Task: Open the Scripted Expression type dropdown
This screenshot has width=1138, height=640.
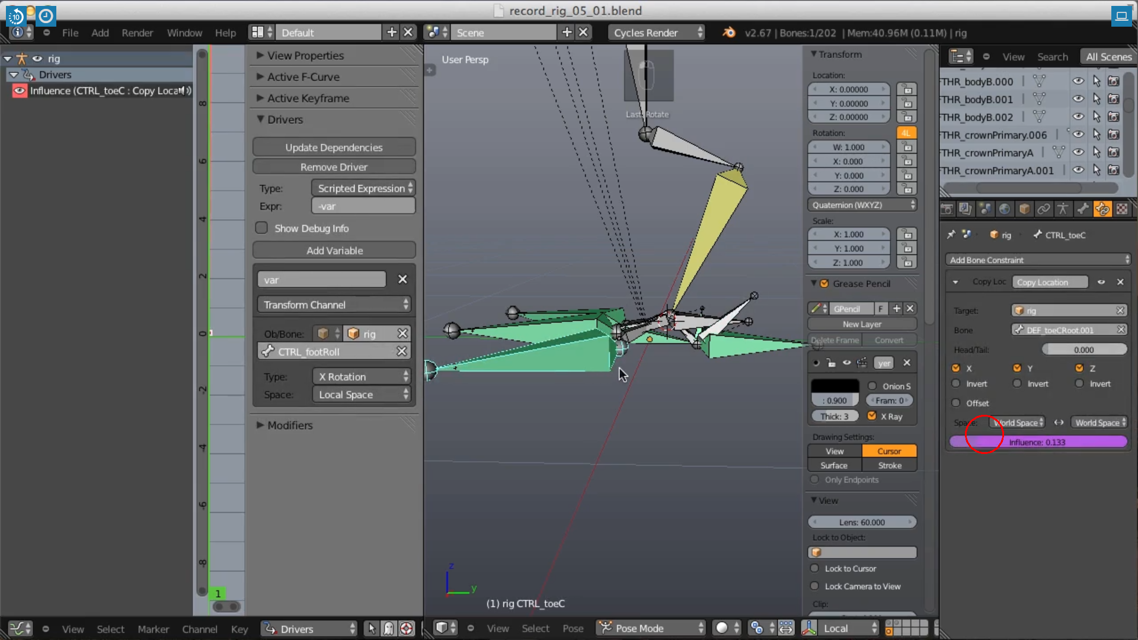Action: pos(363,188)
